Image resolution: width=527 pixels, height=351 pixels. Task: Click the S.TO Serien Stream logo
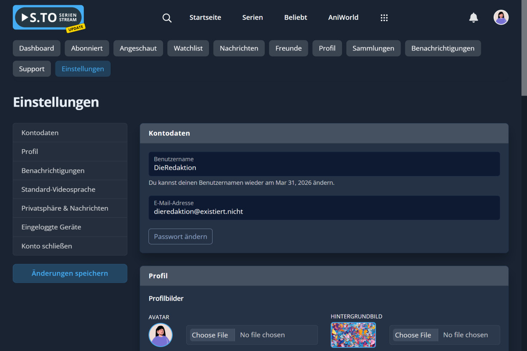pos(48,18)
